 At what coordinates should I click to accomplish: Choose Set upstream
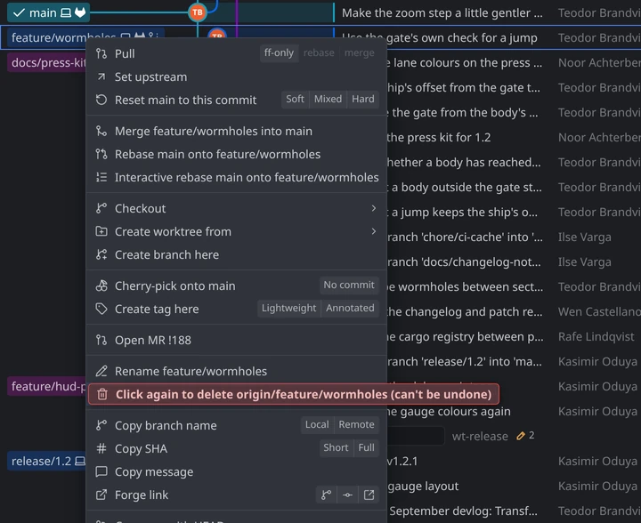coord(237,76)
